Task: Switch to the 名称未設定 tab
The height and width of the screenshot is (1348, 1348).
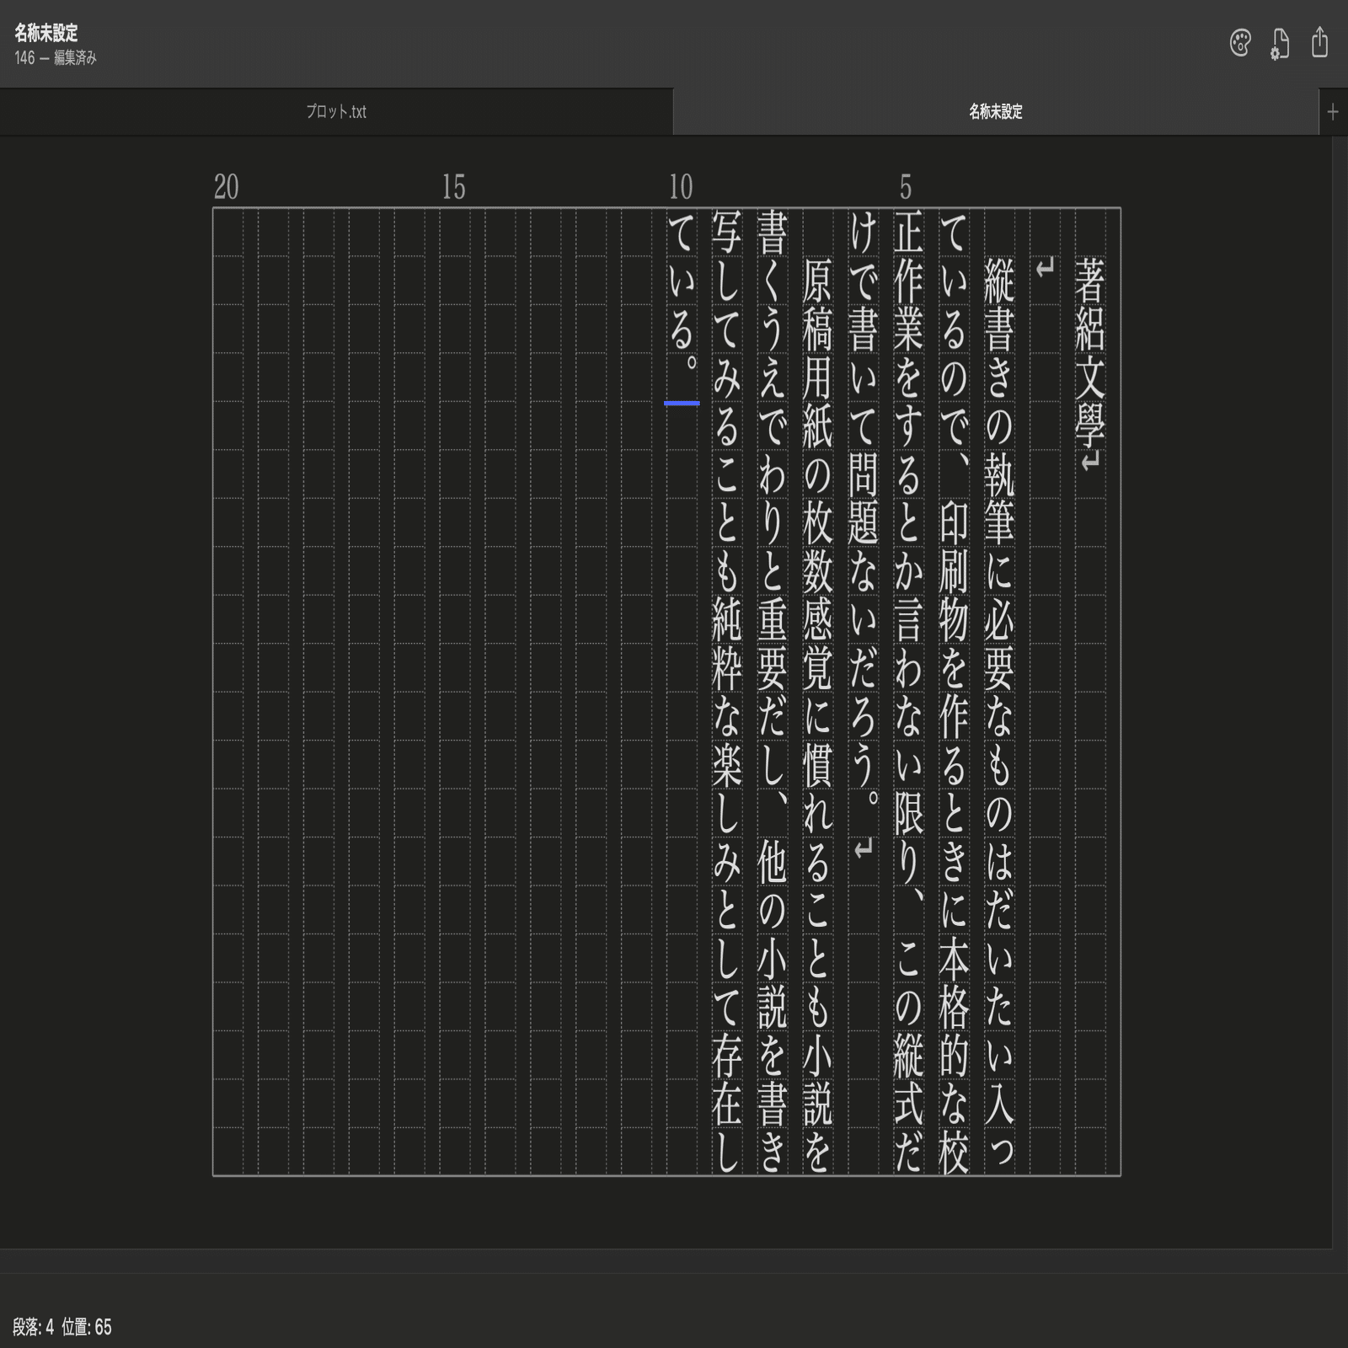Action: pos(992,110)
